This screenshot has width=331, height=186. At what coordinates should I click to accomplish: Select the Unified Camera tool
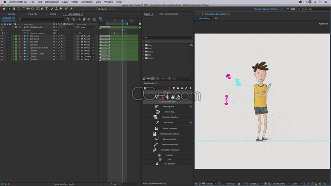point(28,9)
